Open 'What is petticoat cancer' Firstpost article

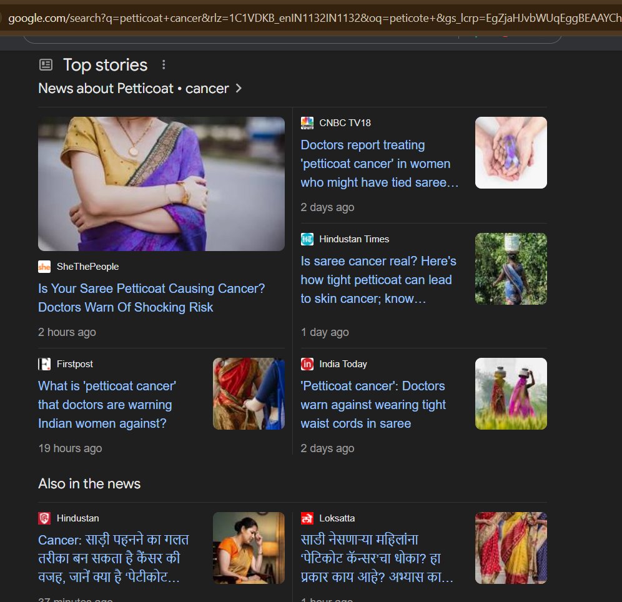click(107, 405)
